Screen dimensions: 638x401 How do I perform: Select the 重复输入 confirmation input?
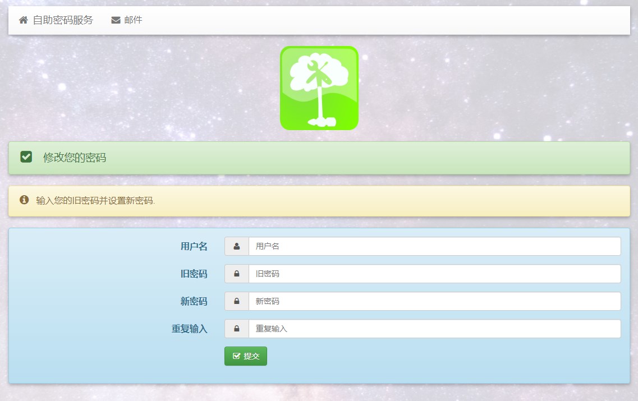(434, 329)
